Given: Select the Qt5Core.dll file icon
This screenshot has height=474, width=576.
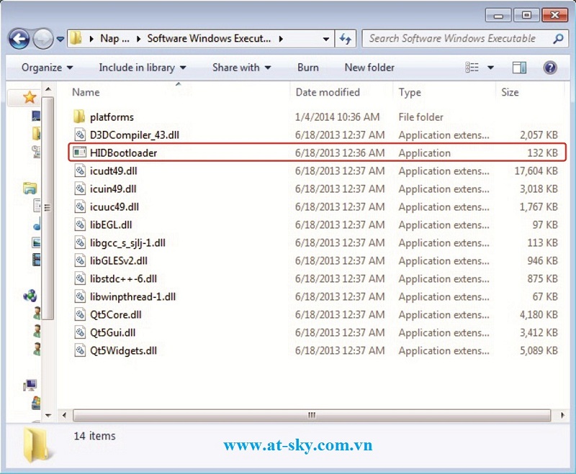Looking at the screenshot, I should pyautogui.click(x=80, y=314).
